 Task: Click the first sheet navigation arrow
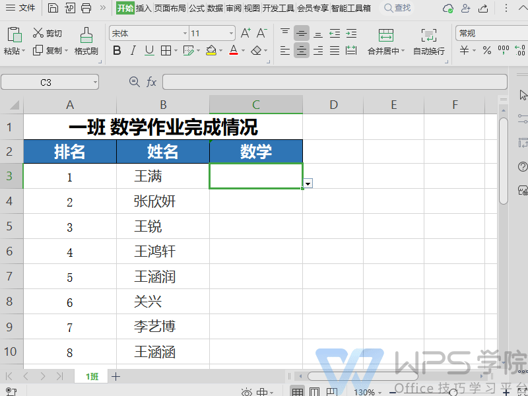pos(9,376)
